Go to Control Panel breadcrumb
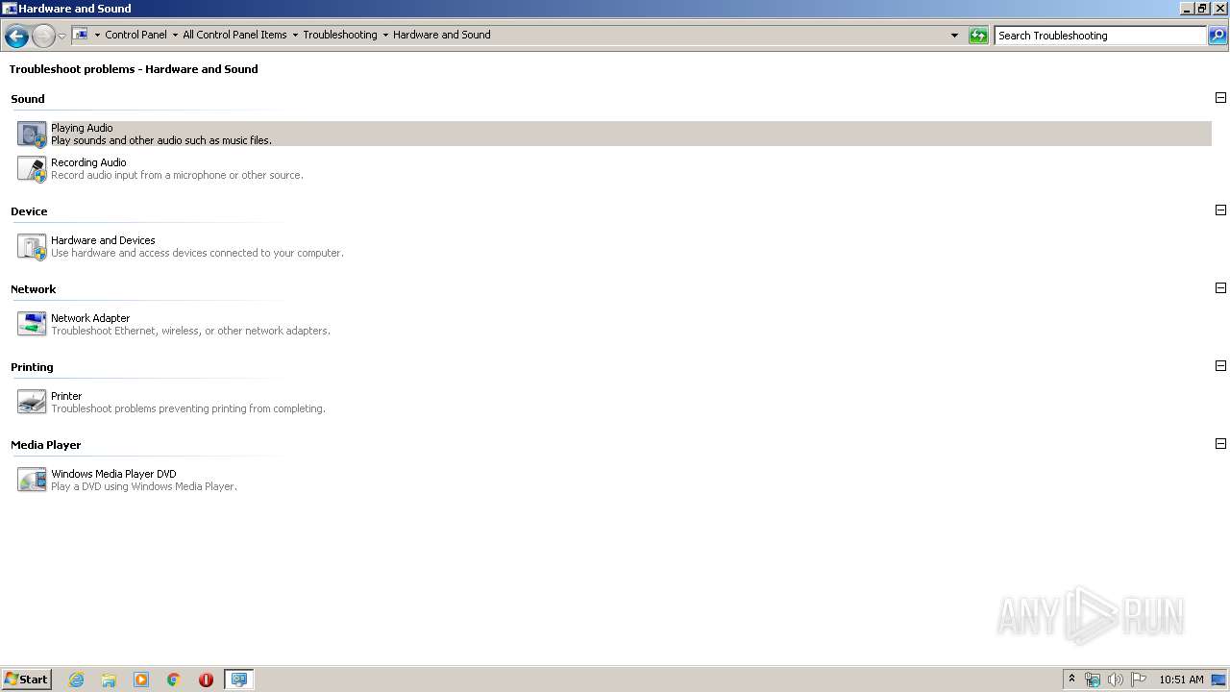Screen dimensions: 1230x692 coord(135,35)
